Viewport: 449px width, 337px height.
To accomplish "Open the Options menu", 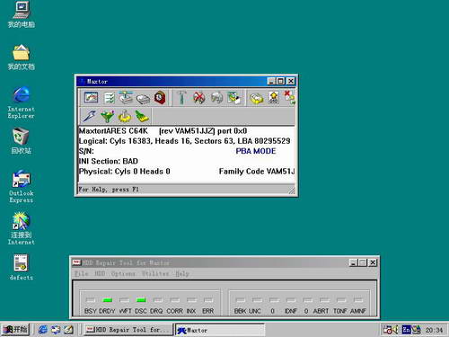I will [x=123, y=273].
